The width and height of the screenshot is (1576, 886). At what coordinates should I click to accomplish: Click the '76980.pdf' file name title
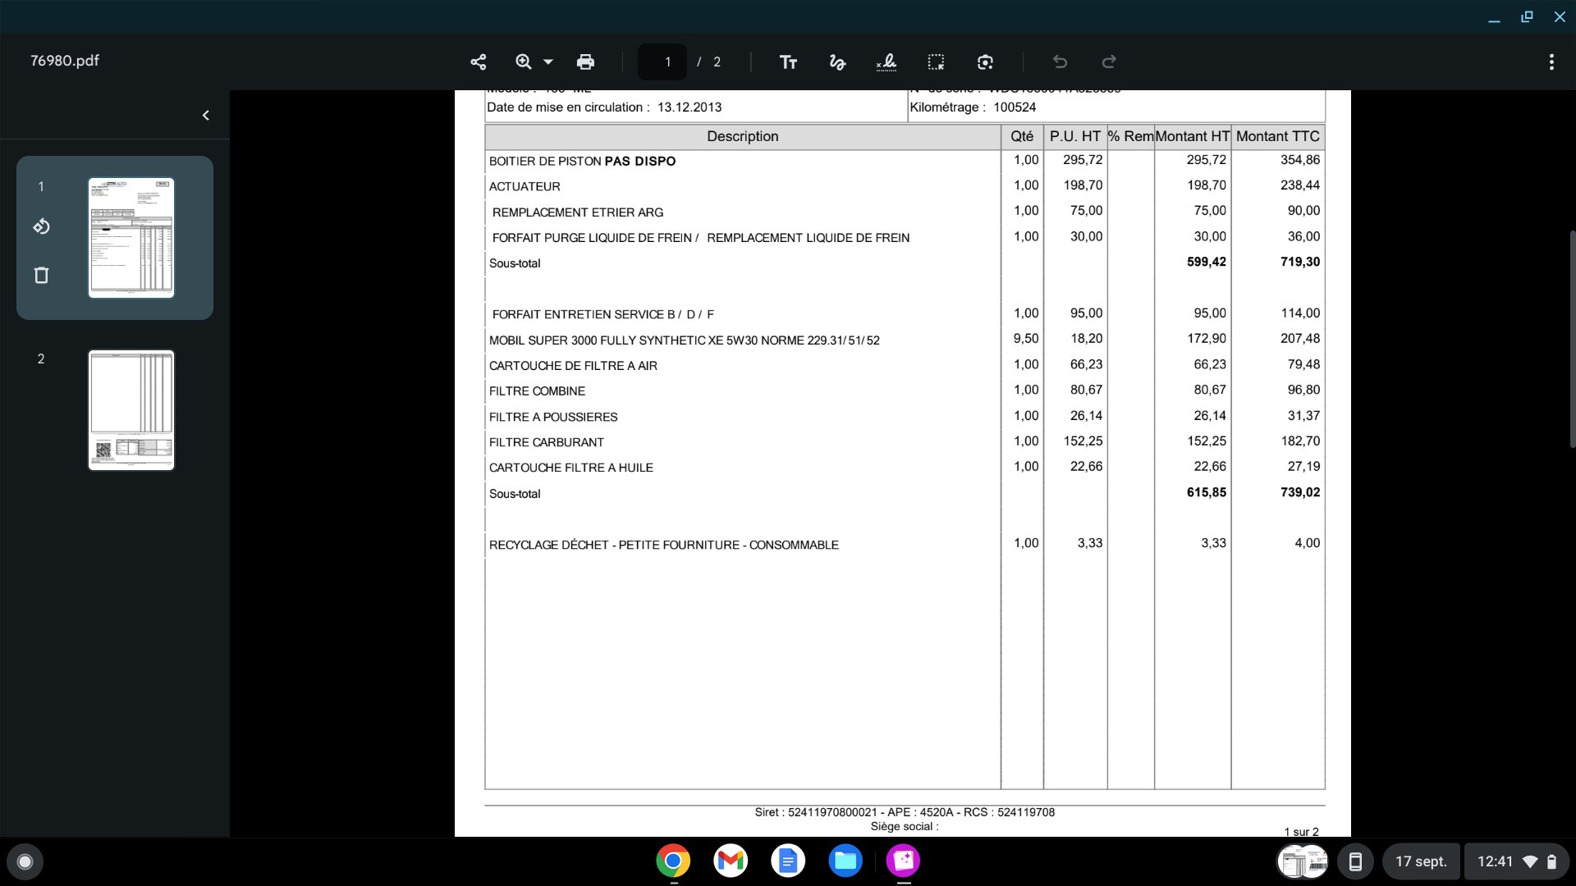pos(65,61)
